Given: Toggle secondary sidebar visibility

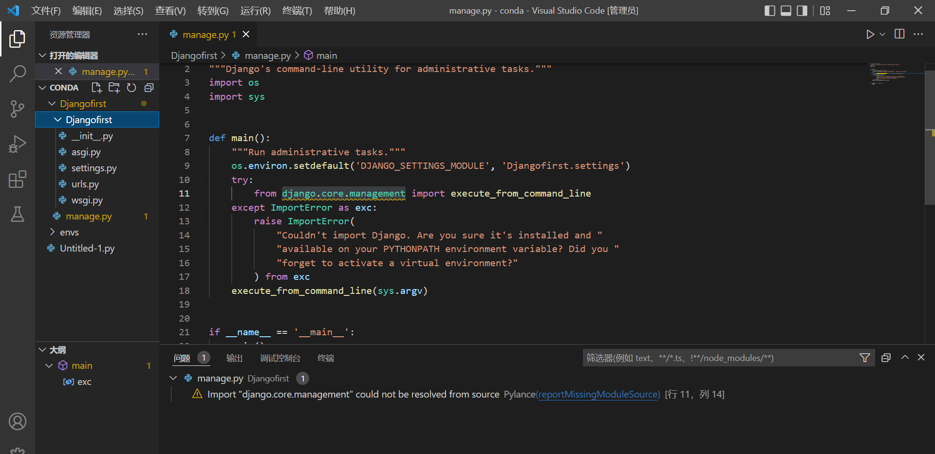Looking at the screenshot, I should (802, 11).
